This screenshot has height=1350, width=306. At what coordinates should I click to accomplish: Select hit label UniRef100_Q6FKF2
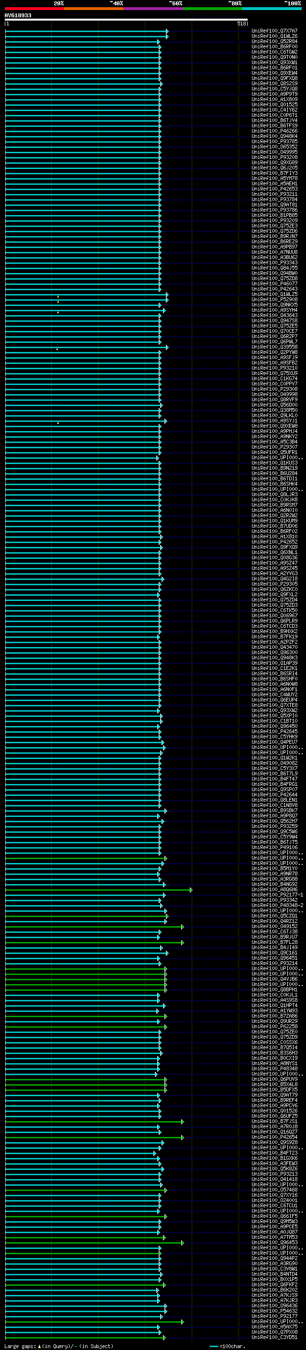pyautogui.click(x=274, y=1284)
